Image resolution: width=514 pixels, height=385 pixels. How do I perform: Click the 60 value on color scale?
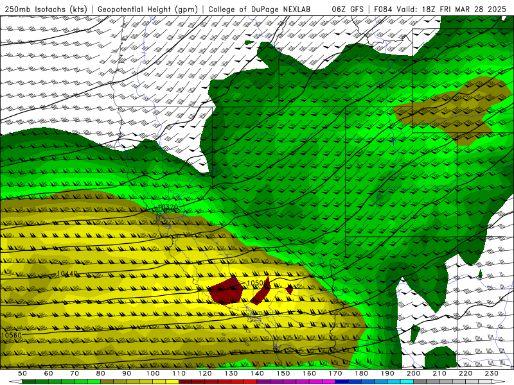coord(49,373)
